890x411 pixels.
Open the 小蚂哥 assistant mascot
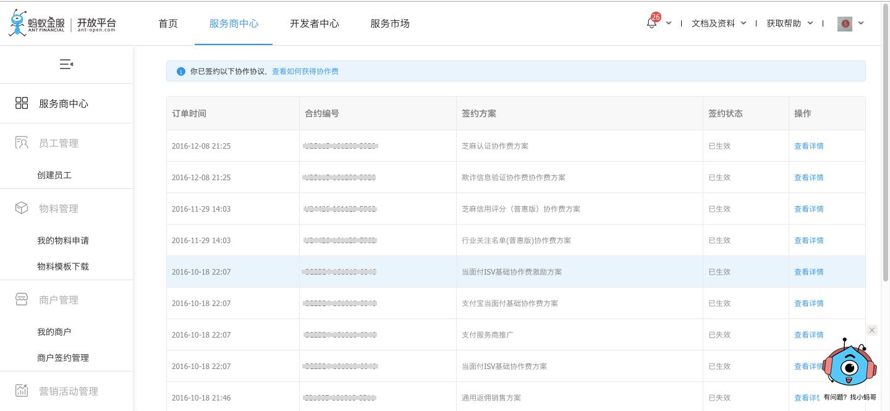(x=849, y=366)
